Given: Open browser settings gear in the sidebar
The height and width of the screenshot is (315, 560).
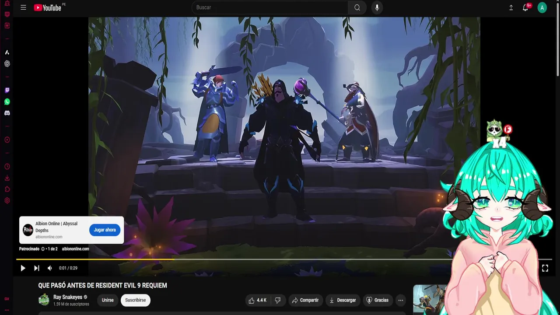Looking at the screenshot, I should (x=7, y=201).
